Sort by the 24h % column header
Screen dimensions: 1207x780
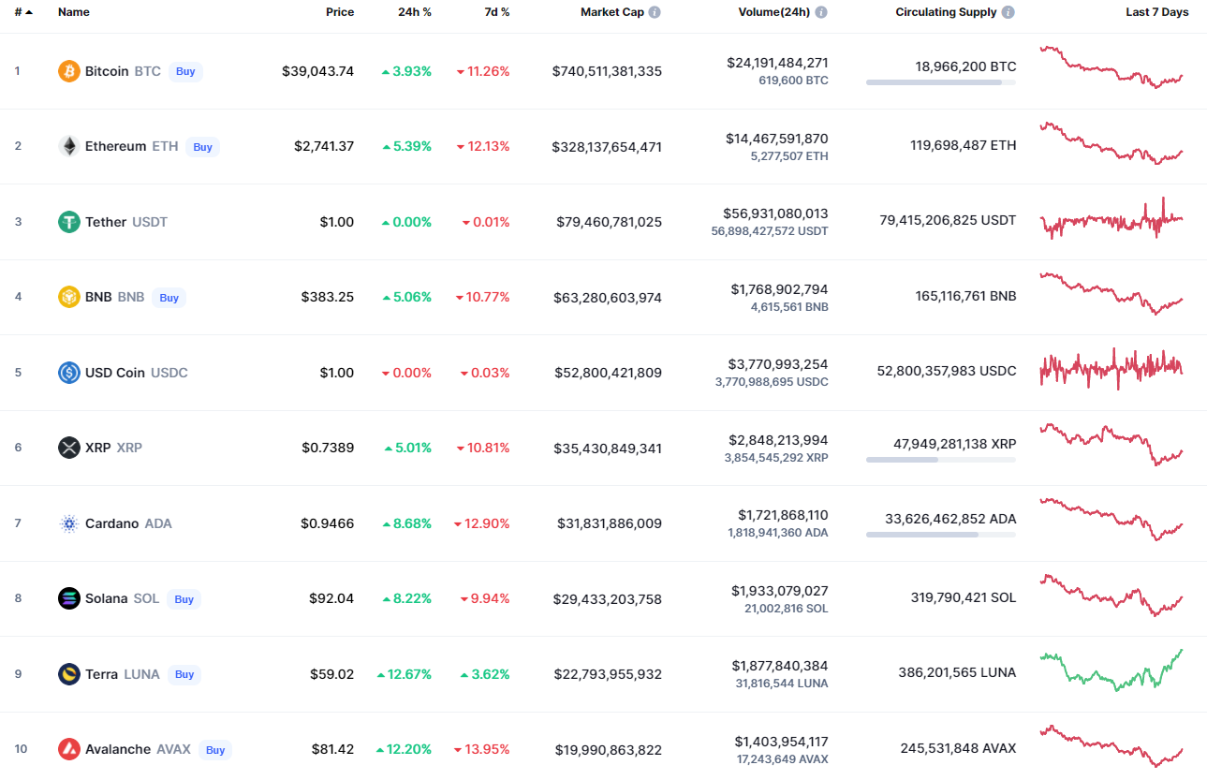pos(415,12)
